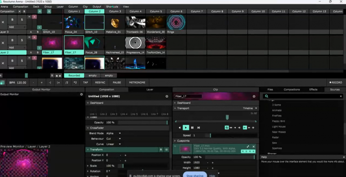Open the Shortcuts menu
The image size is (346, 177).
coord(112,7)
